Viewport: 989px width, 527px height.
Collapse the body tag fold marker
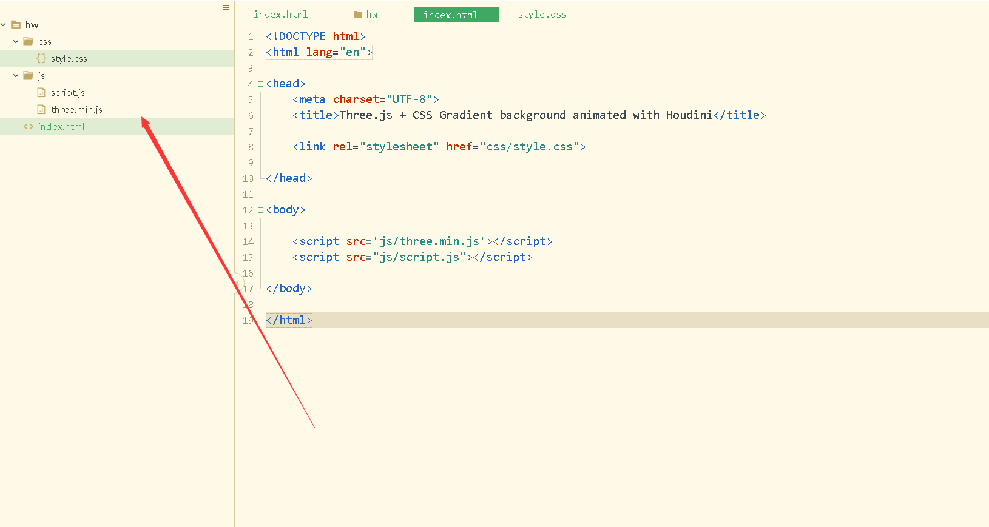click(260, 210)
